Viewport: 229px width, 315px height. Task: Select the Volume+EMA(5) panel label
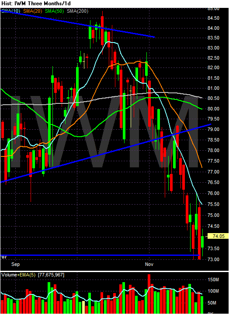(x=19, y=275)
